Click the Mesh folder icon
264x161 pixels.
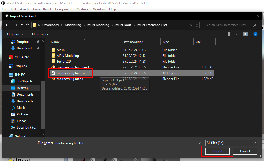point(53,50)
